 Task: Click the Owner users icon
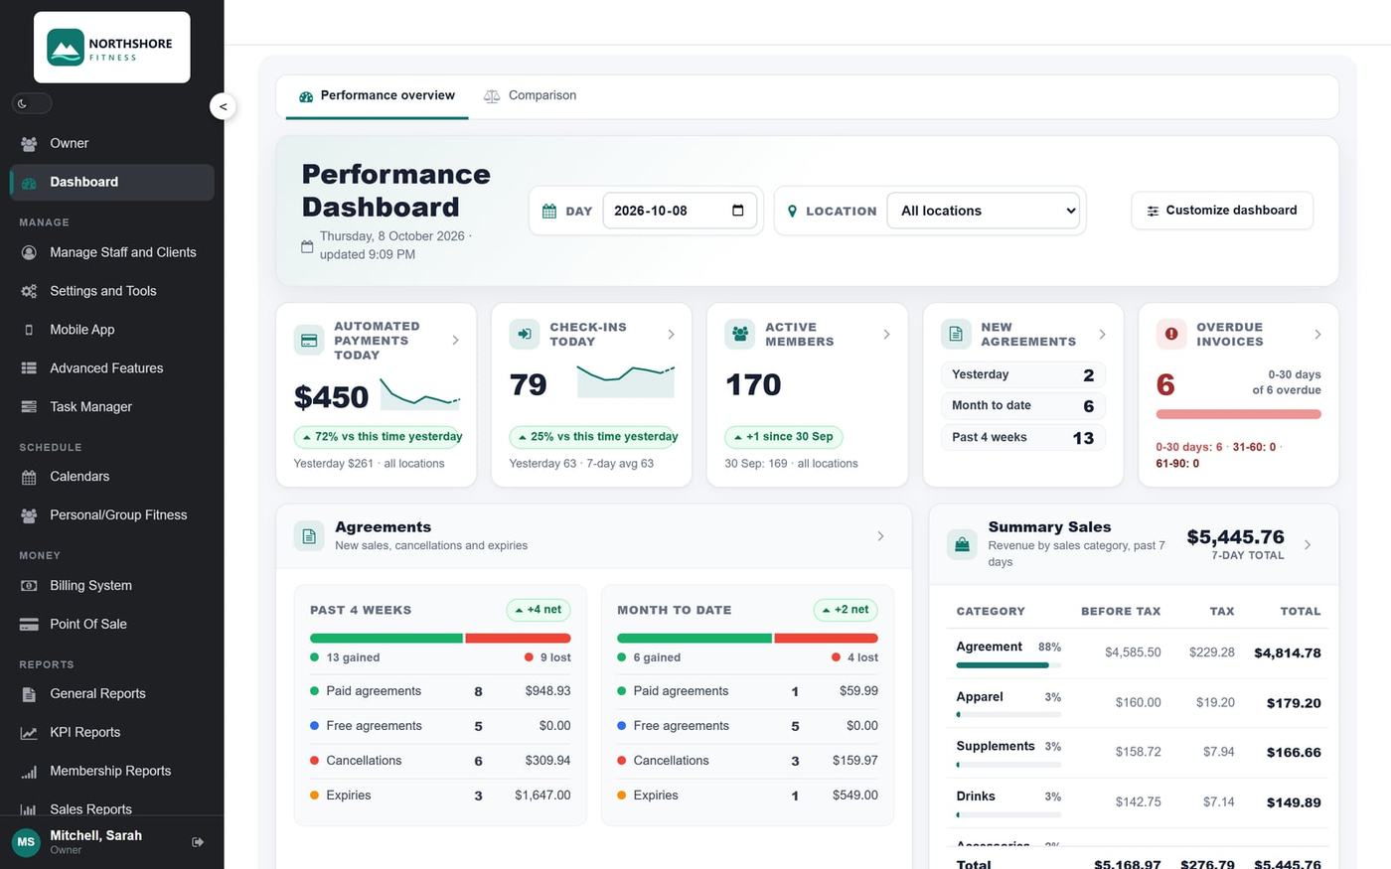click(29, 144)
